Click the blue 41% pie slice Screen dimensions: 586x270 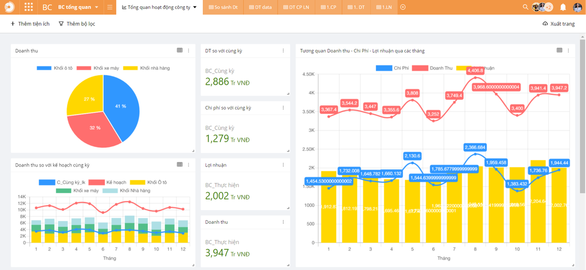121,105
